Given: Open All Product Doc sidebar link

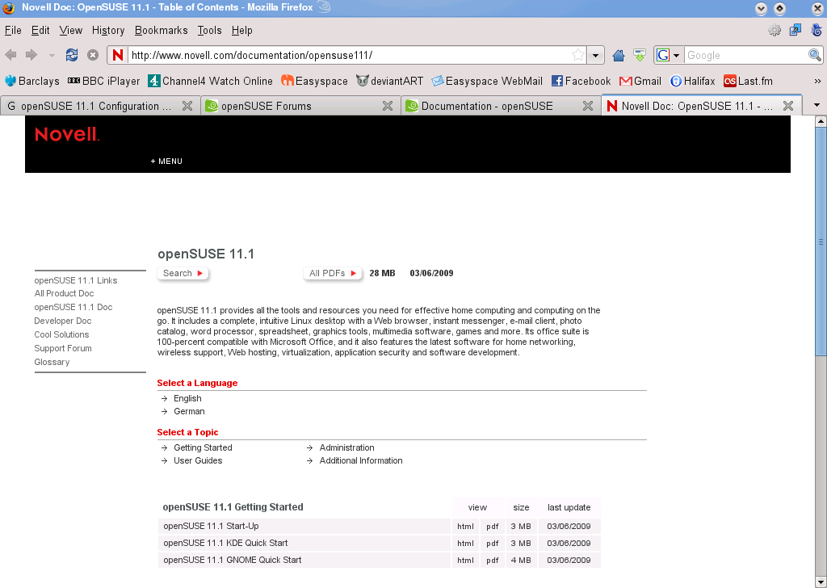Looking at the screenshot, I should [64, 294].
